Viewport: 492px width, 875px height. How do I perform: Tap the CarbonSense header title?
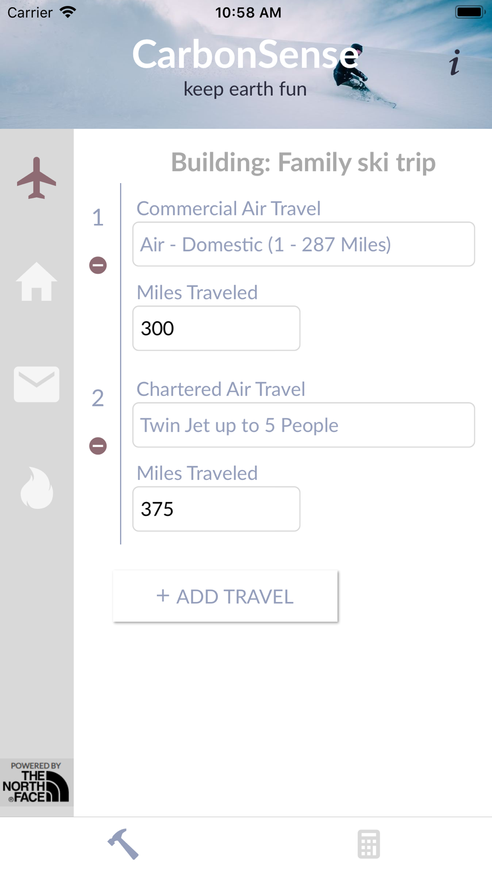[x=245, y=54]
